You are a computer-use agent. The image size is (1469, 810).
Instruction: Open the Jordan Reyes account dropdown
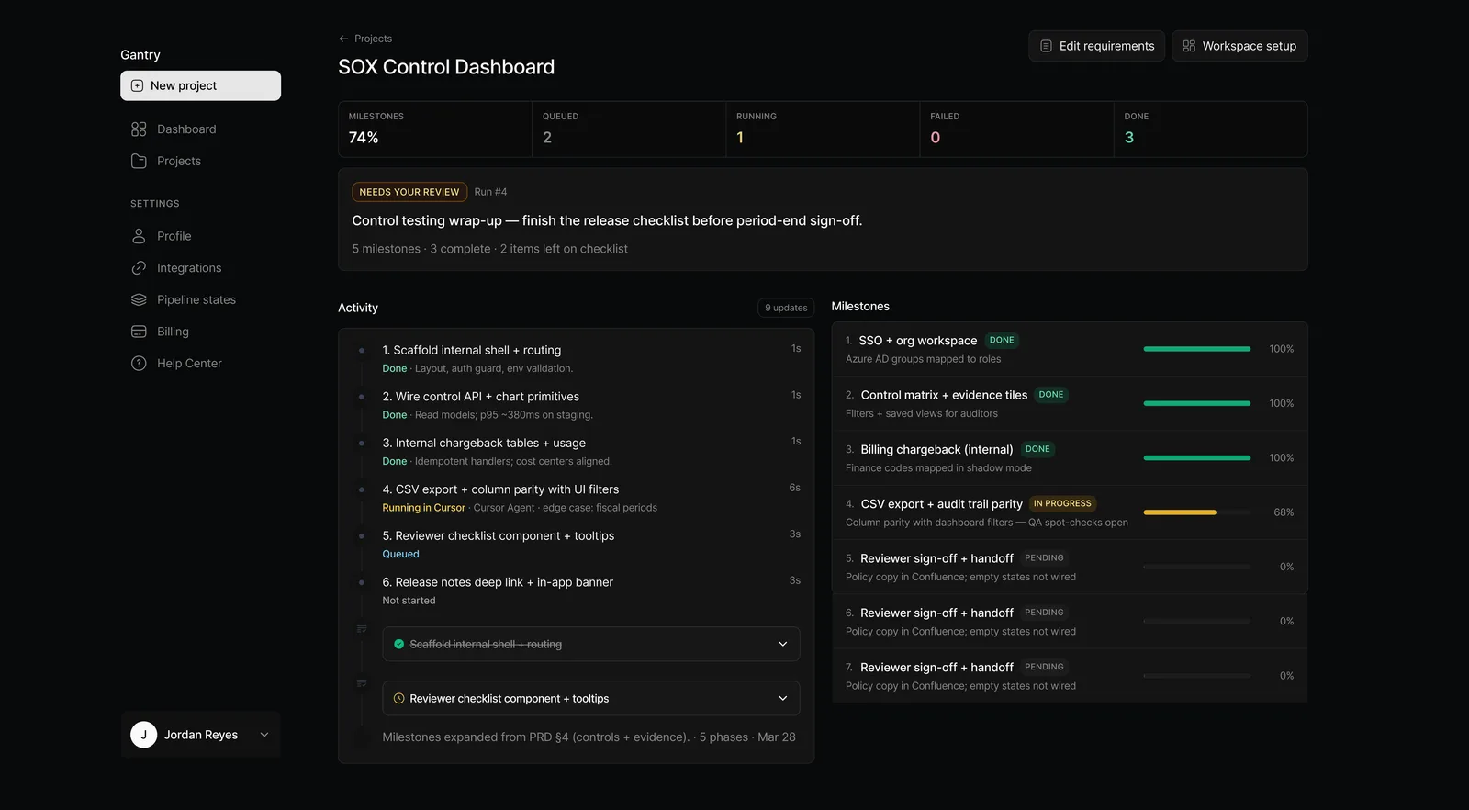(264, 735)
